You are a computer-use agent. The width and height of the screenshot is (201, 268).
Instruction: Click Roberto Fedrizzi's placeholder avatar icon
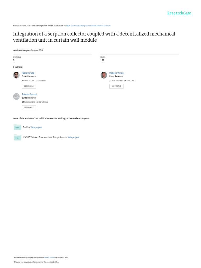coord(16,96)
